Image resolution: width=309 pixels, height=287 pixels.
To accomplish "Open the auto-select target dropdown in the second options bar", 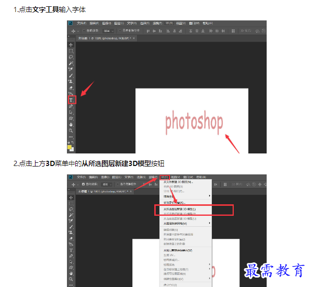I will click(107, 184).
